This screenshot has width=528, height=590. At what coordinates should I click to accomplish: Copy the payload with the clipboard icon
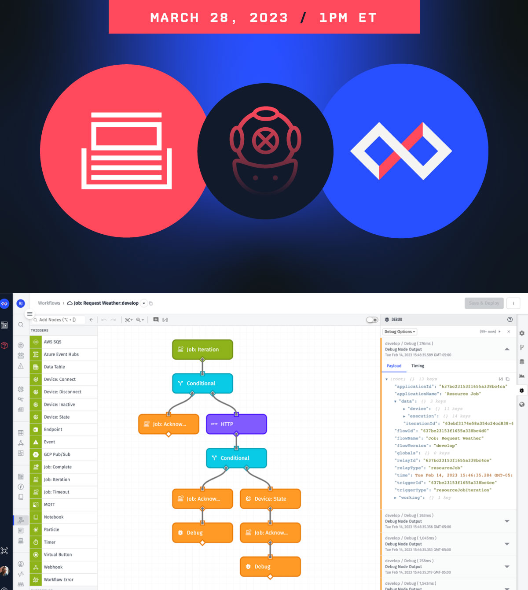(x=507, y=379)
